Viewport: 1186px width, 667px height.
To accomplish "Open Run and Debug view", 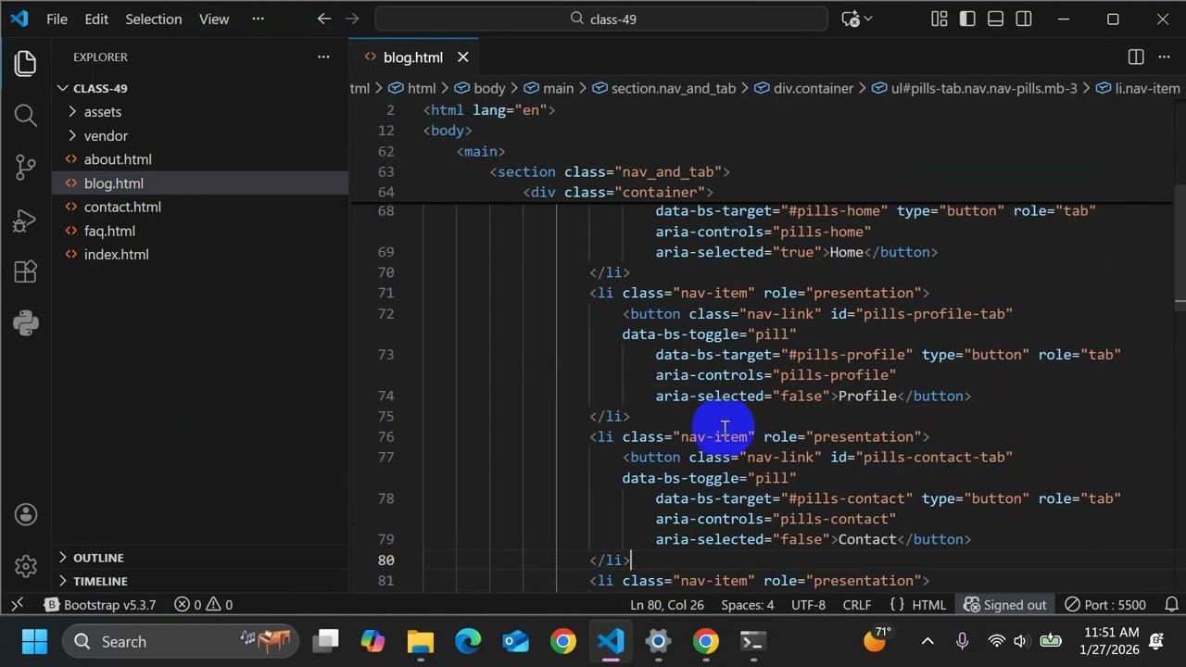I will coord(26,220).
